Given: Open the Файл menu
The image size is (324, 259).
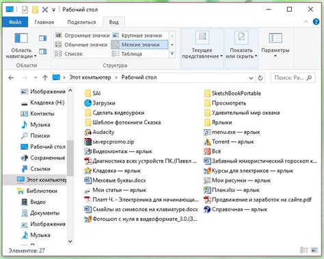Looking at the screenshot, I should click(15, 22).
